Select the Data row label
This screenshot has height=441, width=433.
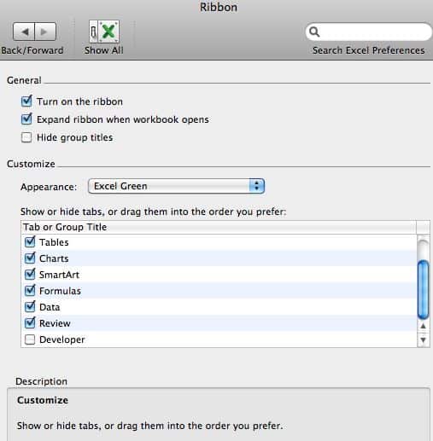click(x=50, y=307)
